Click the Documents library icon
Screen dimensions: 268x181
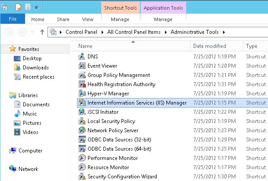[x=17, y=104]
